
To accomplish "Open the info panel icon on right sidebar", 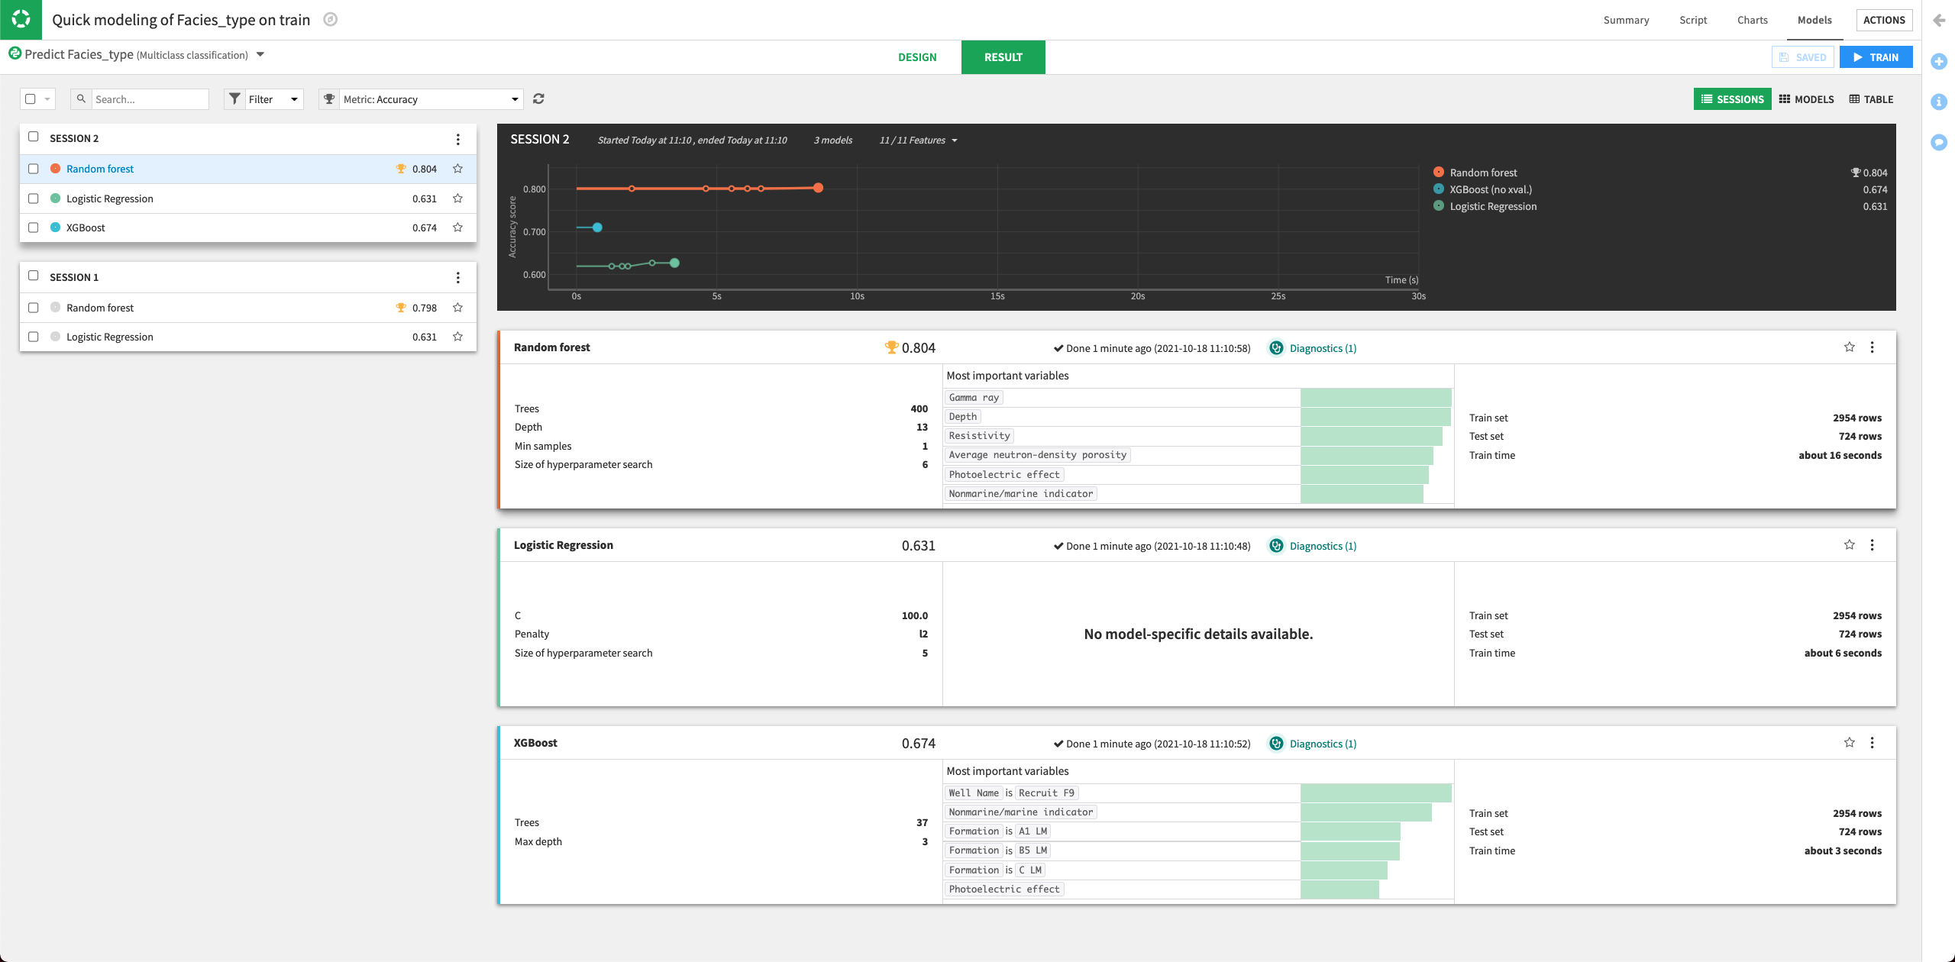I will 1938,101.
